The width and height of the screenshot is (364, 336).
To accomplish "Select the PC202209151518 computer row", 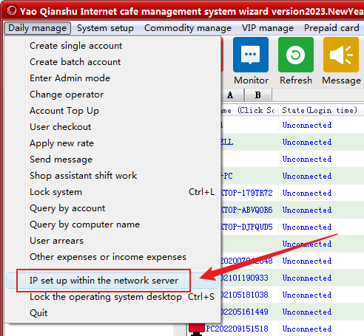I will pyautogui.click(x=276, y=329).
